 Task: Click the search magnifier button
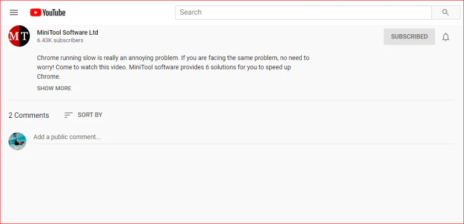[446, 12]
